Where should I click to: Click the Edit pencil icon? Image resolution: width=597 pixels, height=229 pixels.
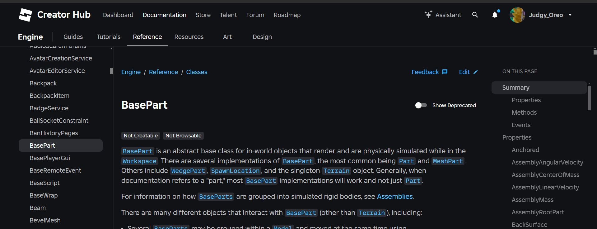coord(475,72)
